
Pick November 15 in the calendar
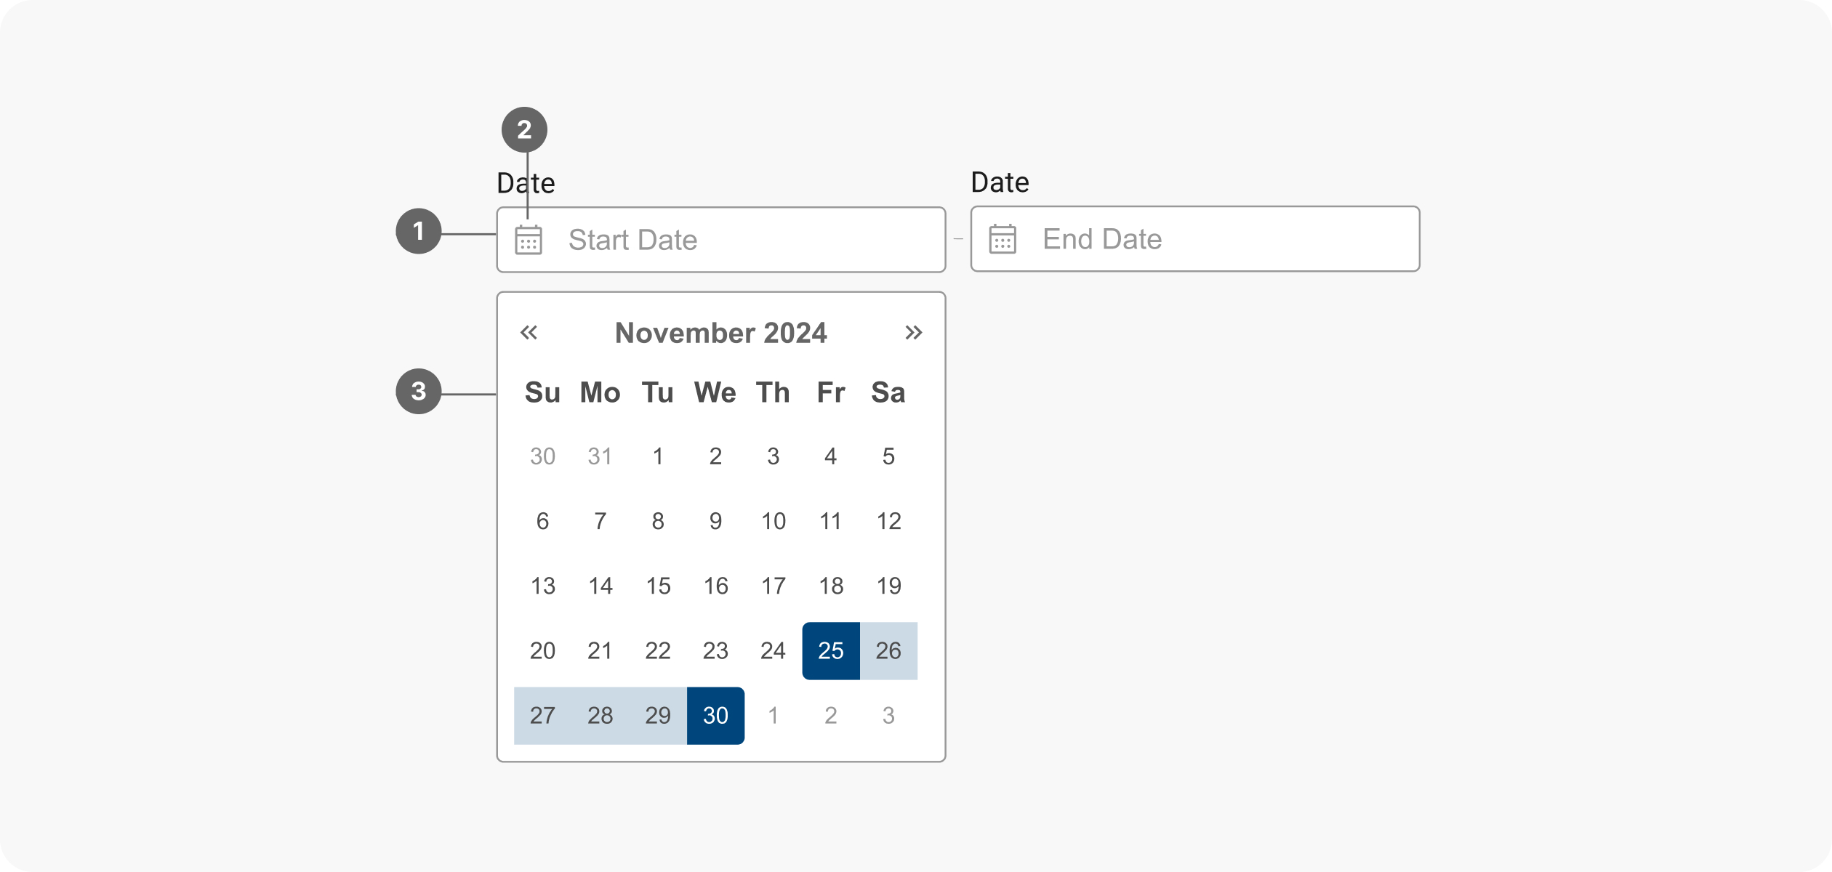658,586
